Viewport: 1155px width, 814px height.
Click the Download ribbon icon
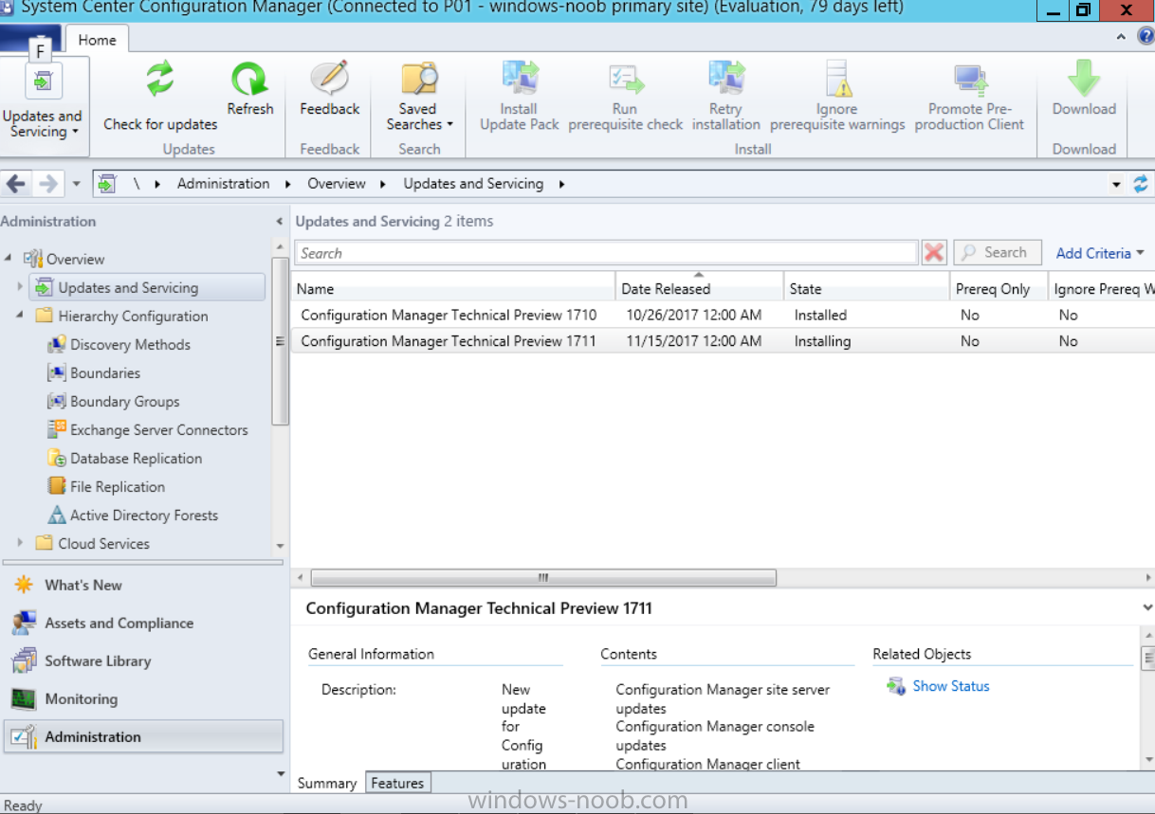pyautogui.click(x=1084, y=80)
